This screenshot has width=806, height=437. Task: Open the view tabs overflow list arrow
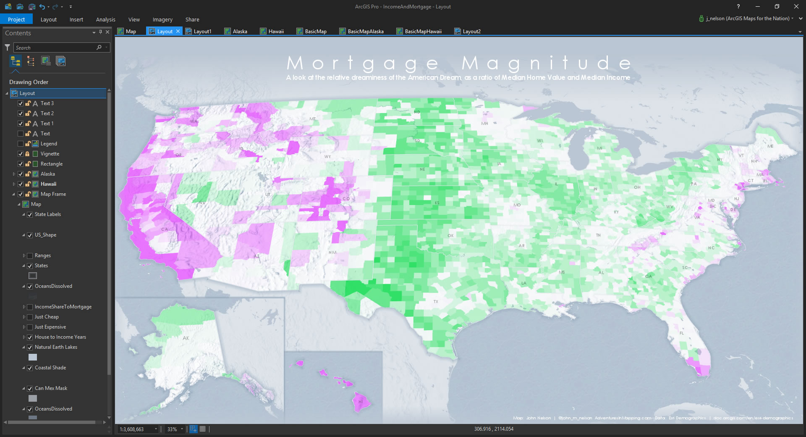pyautogui.click(x=800, y=32)
